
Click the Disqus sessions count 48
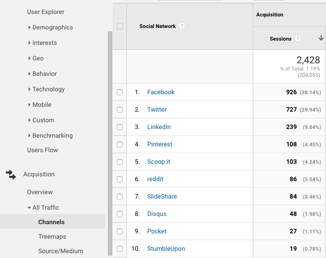293,214
